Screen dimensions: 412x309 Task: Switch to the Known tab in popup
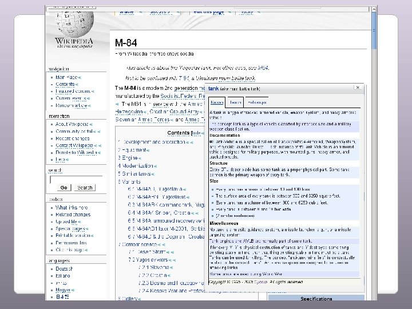click(217, 102)
